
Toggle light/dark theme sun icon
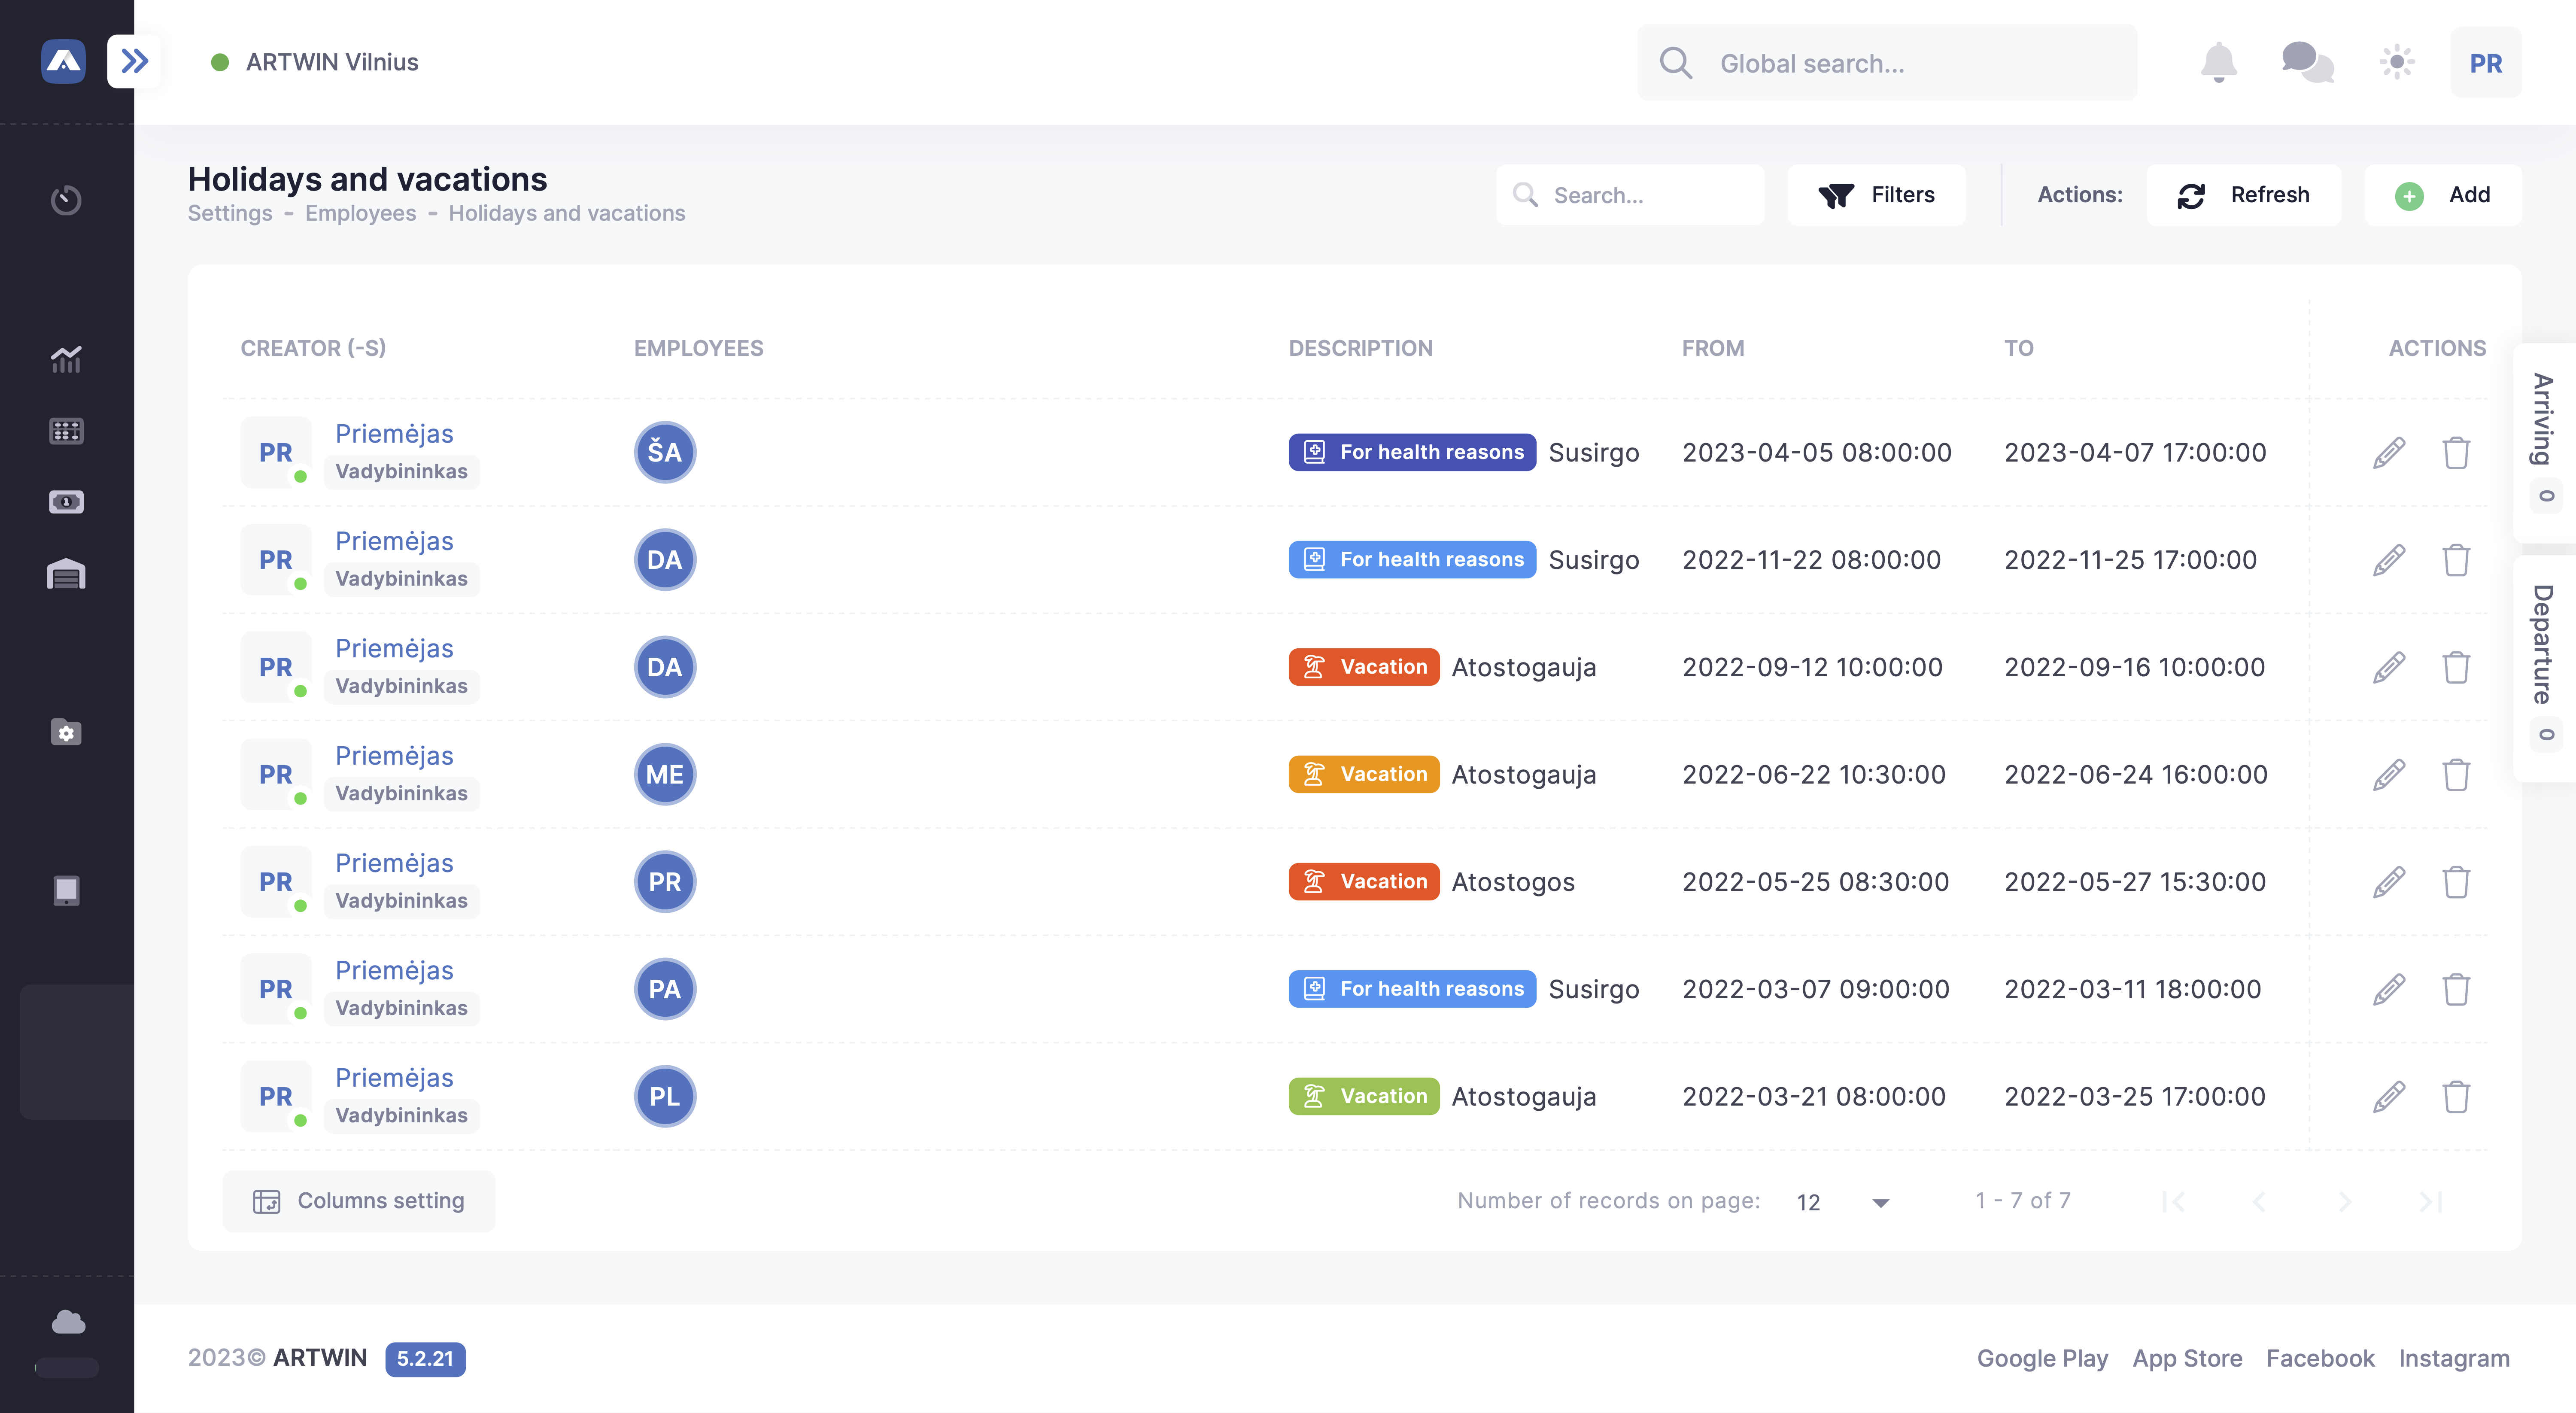coord(2396,62)
